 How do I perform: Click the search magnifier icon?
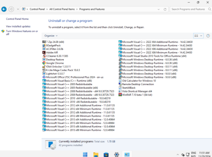[209, 9]
